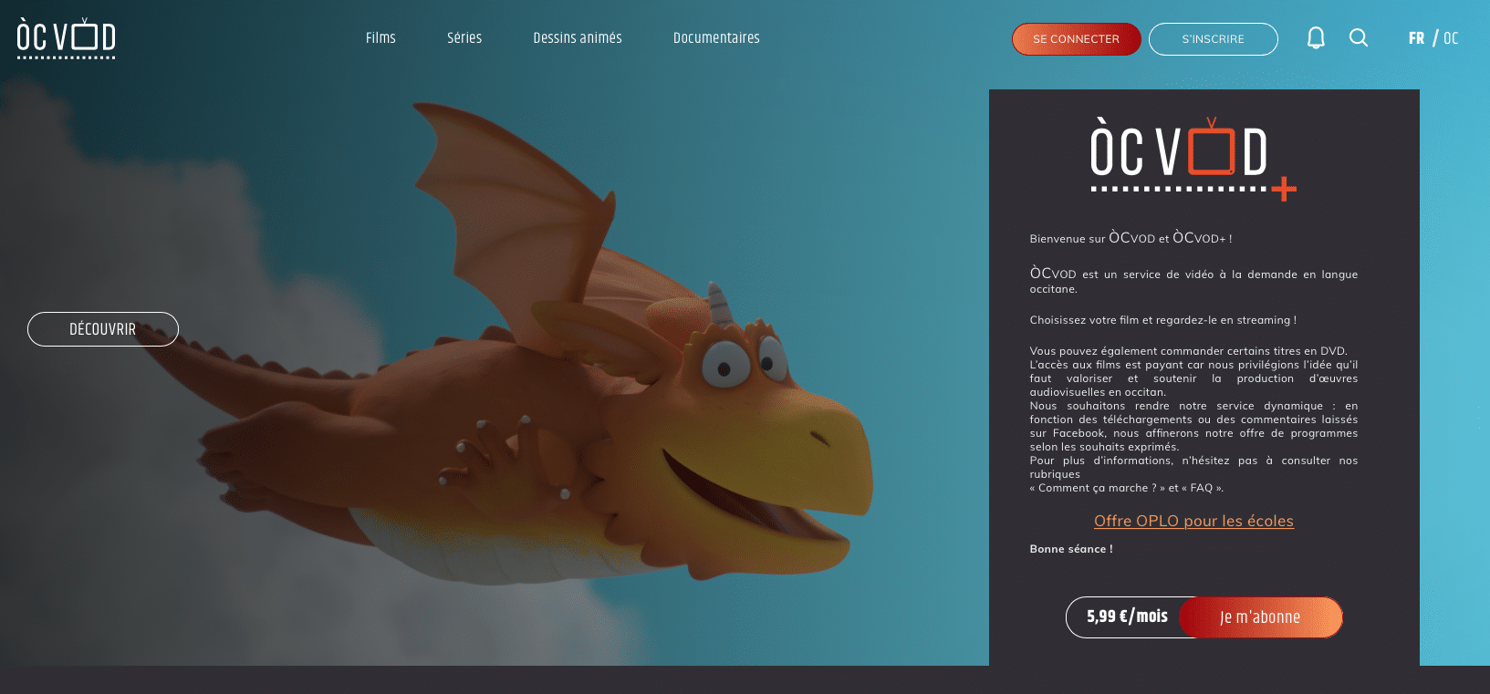Click the ÒCVOD+ logo in info panel
Image resolution: width=1490 pixels, height=694 pixels.
point(1193,160)
